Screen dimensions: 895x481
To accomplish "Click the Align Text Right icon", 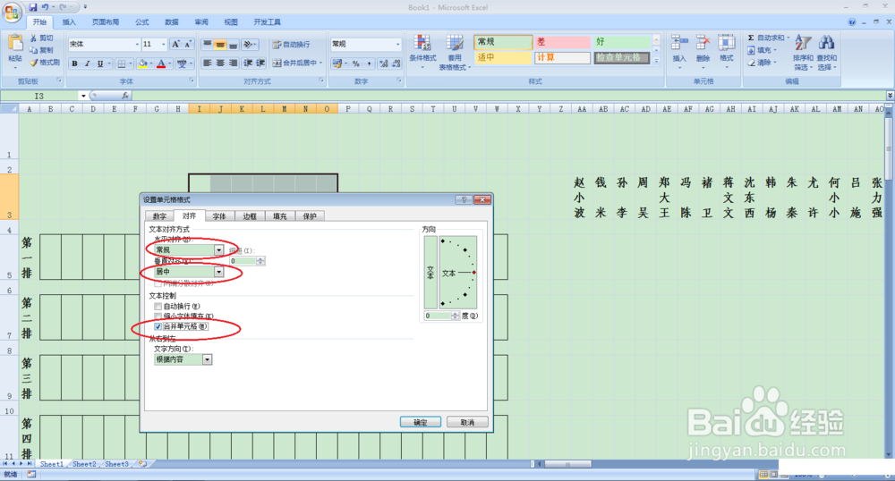I will (233, 63).
